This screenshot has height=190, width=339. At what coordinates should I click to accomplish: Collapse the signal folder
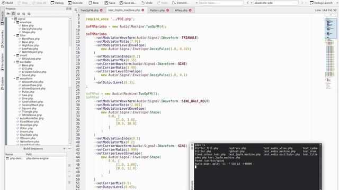[x=12, y=19]
